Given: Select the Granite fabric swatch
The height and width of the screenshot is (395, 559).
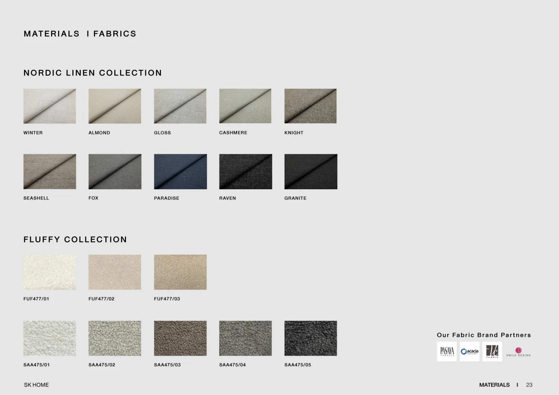Looking at the screenshot, I should (x=311, y=172).
